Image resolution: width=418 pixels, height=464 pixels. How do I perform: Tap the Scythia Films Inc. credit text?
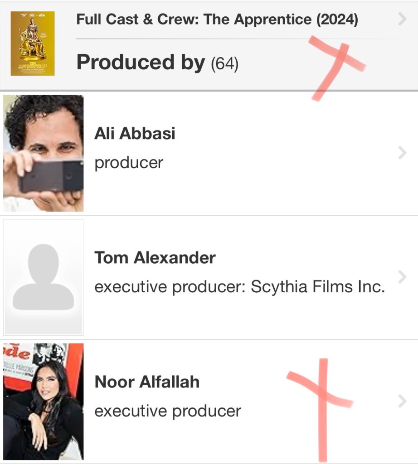point(318,287)
